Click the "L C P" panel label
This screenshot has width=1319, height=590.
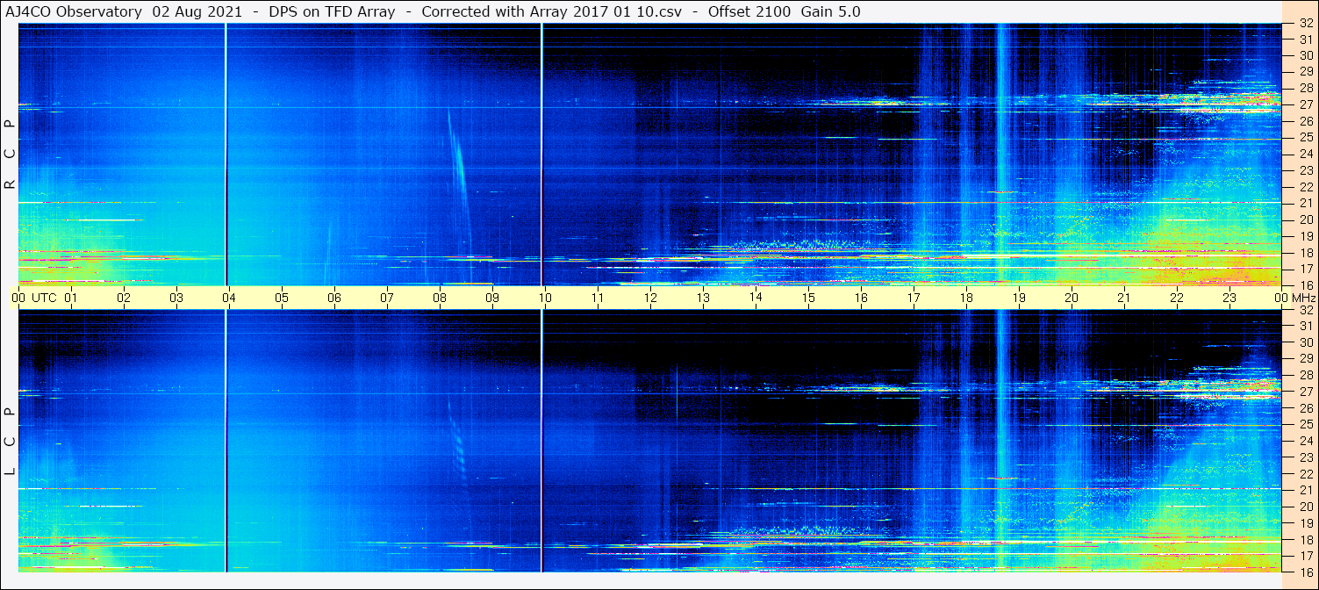point(10,441)
